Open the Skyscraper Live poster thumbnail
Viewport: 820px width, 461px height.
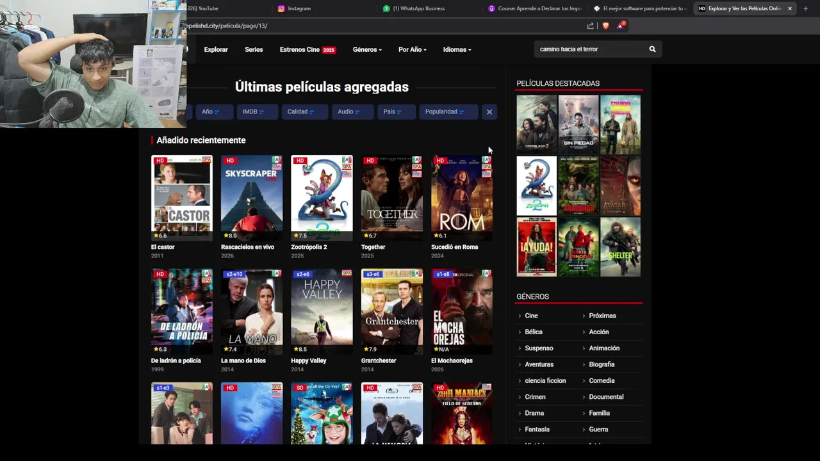252,197
